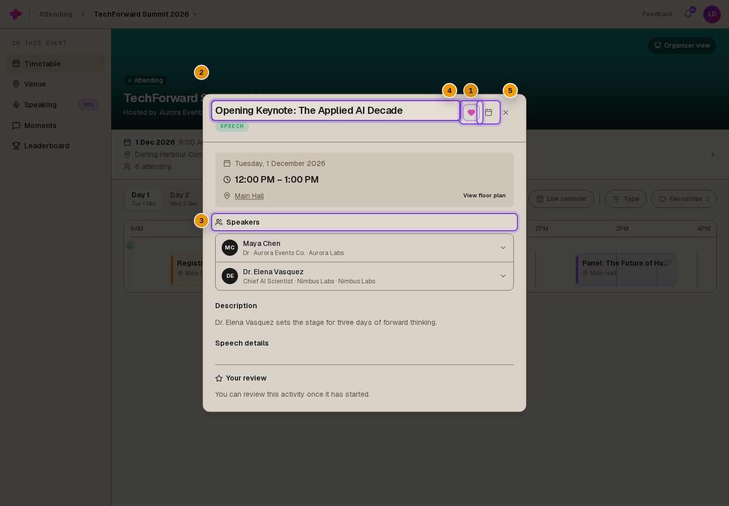Go to the Attending breadcrumb
The image size is (729, 506).
56,14
